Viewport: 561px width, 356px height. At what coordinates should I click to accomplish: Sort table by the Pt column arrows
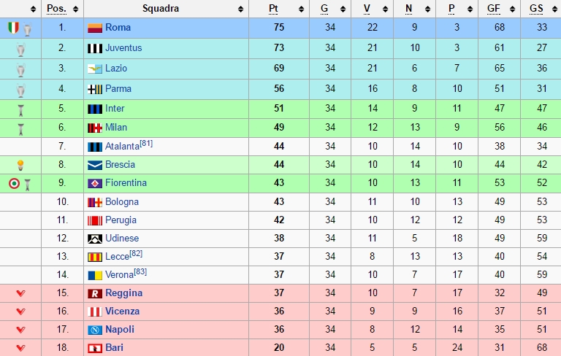301,9
